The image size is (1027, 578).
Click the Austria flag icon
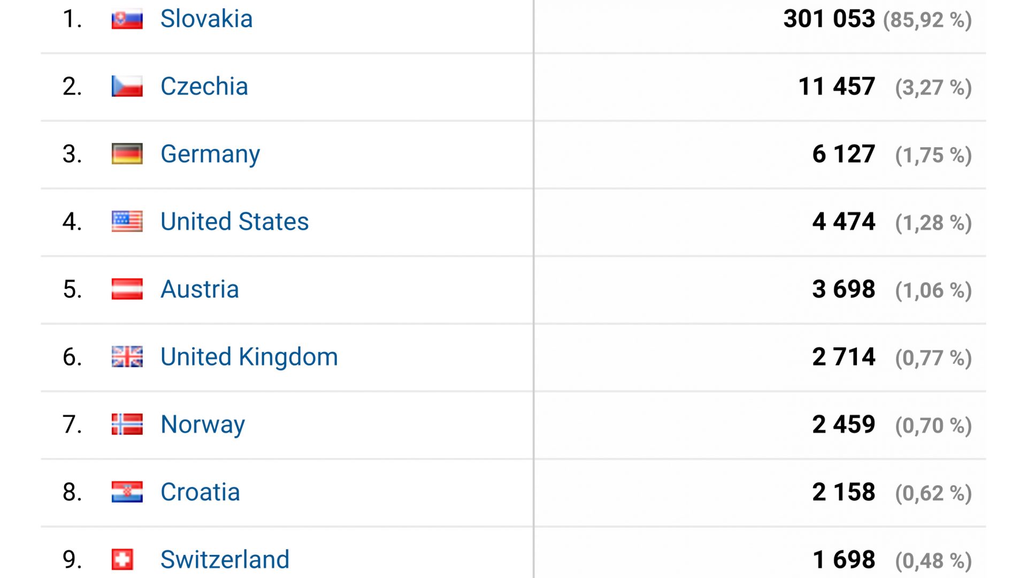[x=127, y=289]
